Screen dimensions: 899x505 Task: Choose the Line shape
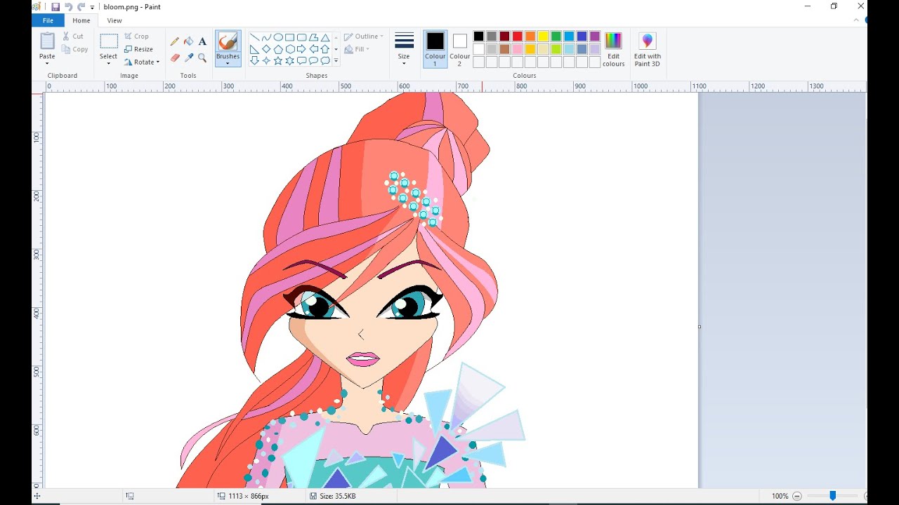[254, 37]
